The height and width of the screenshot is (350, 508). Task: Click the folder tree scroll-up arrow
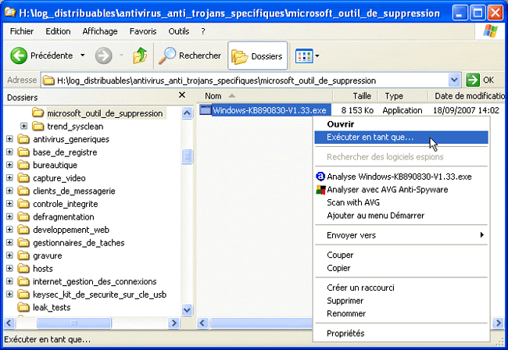point(187,113)
